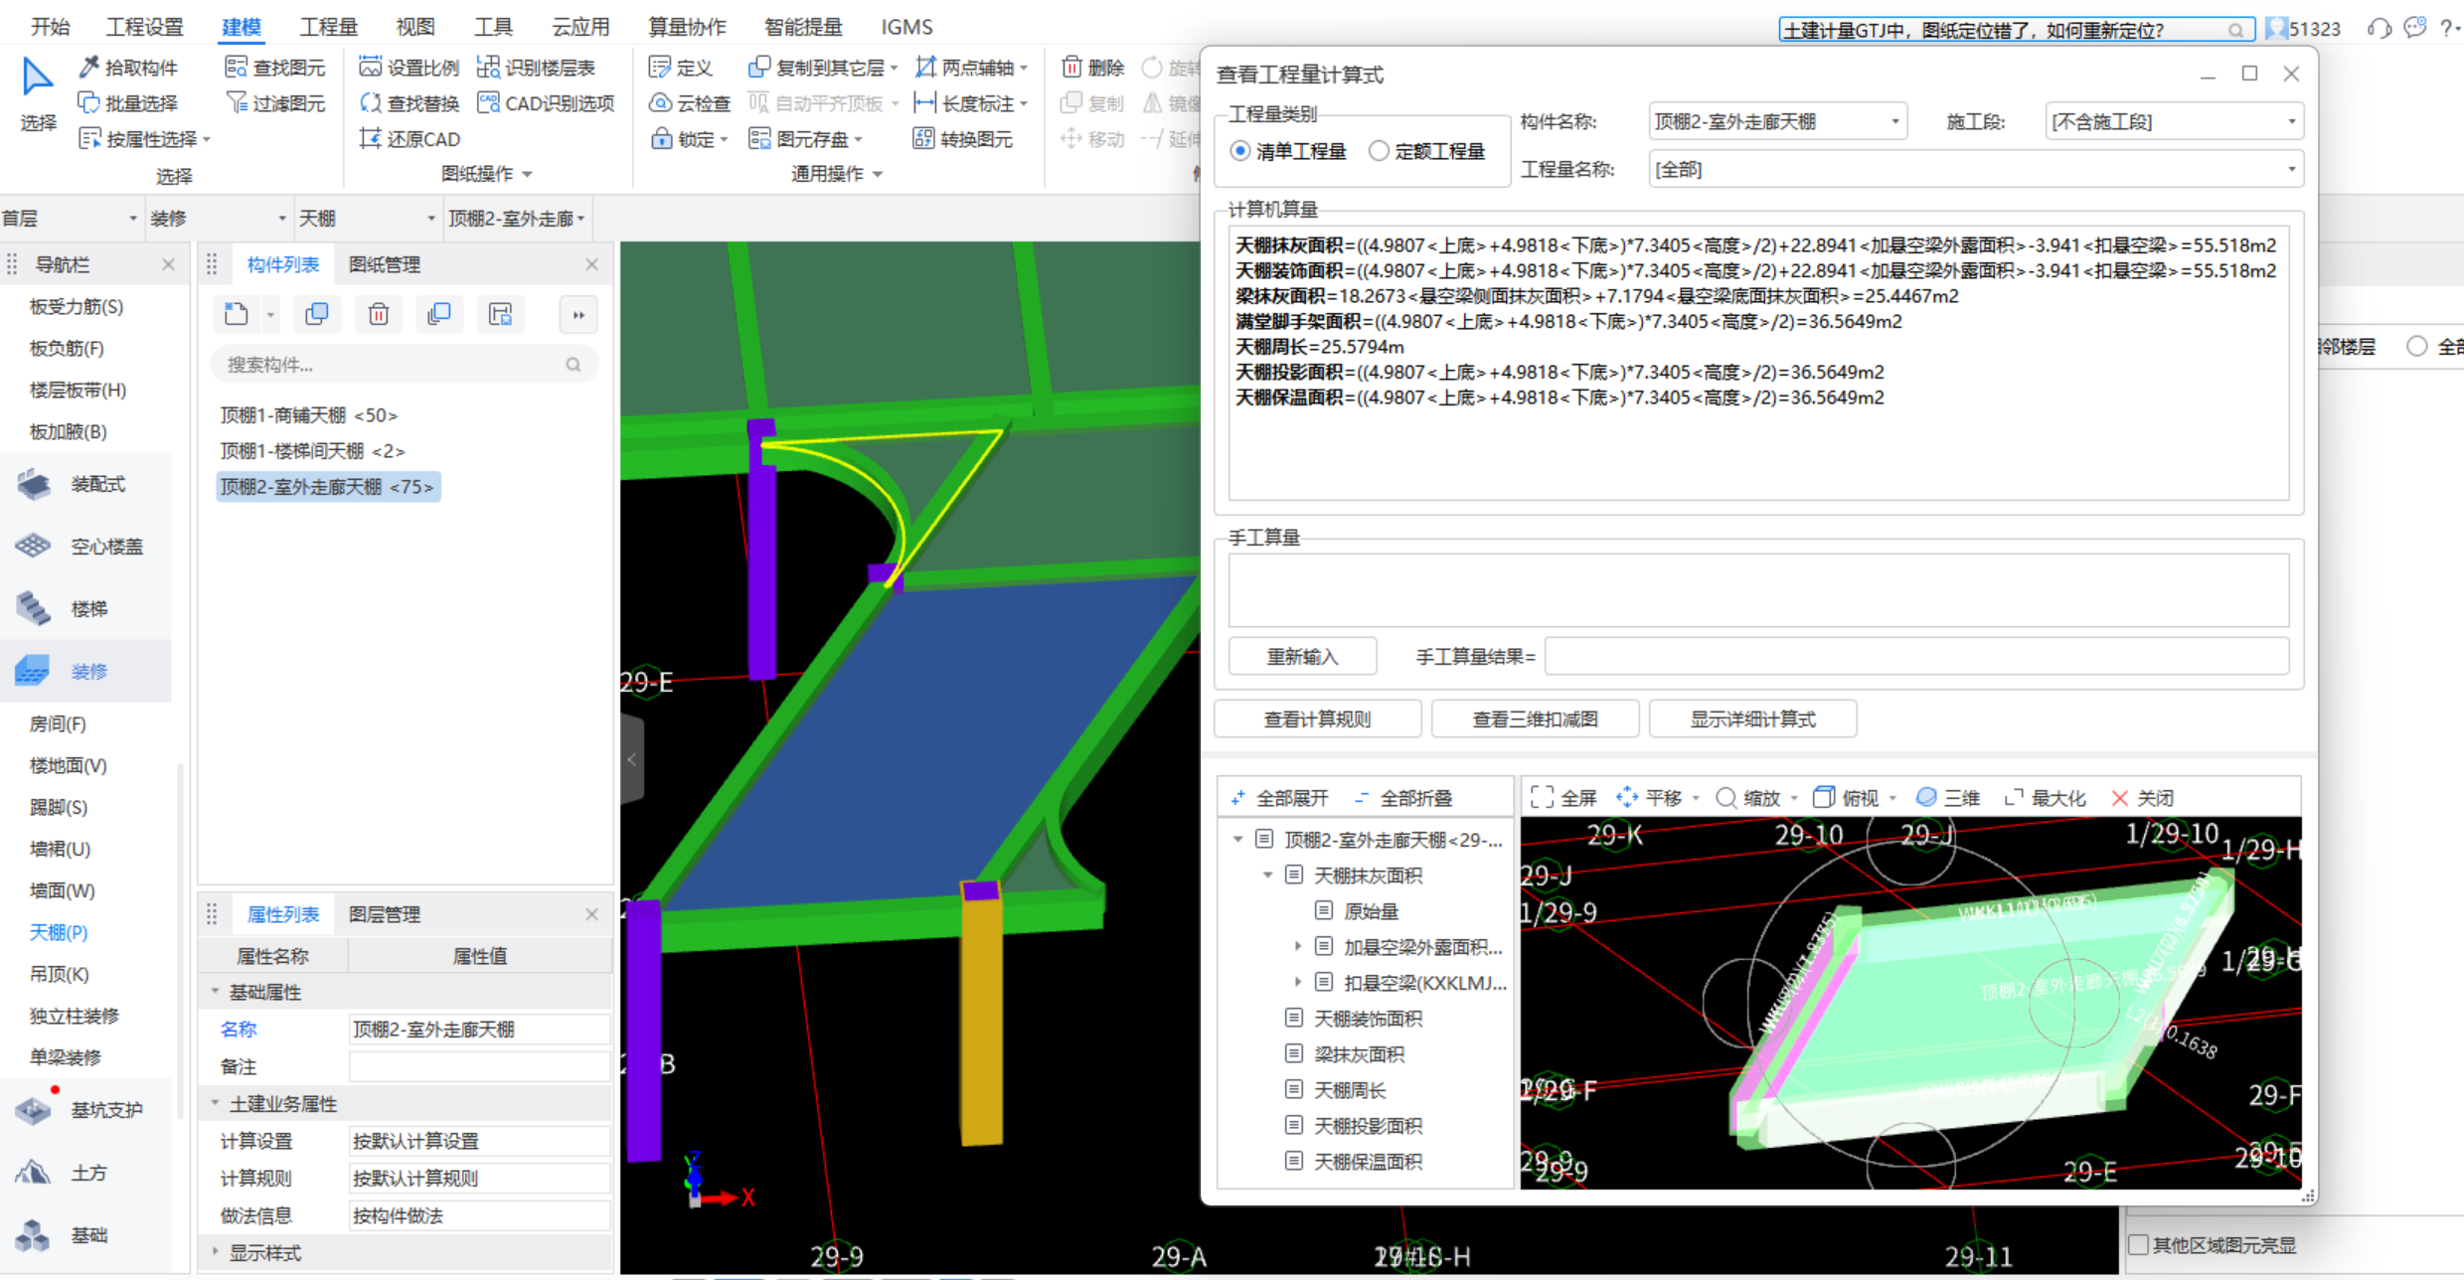Collapse the 天棚抹灰面积 tree node
The height and width of the screenshot is (1280, 2464).
tap(1267, 875)
